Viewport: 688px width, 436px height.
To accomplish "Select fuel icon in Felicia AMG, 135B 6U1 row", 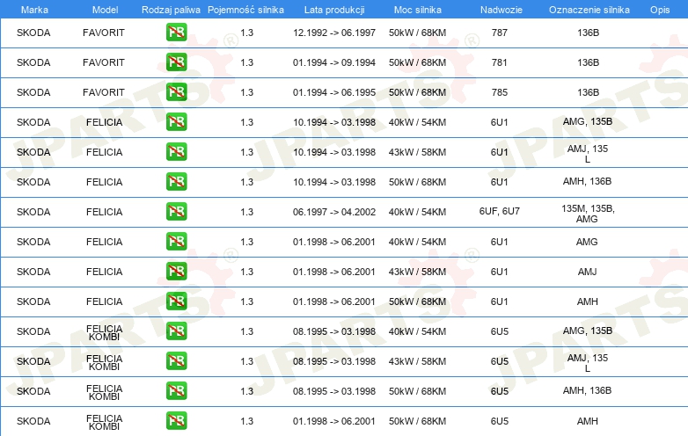I will click(176, 122).
